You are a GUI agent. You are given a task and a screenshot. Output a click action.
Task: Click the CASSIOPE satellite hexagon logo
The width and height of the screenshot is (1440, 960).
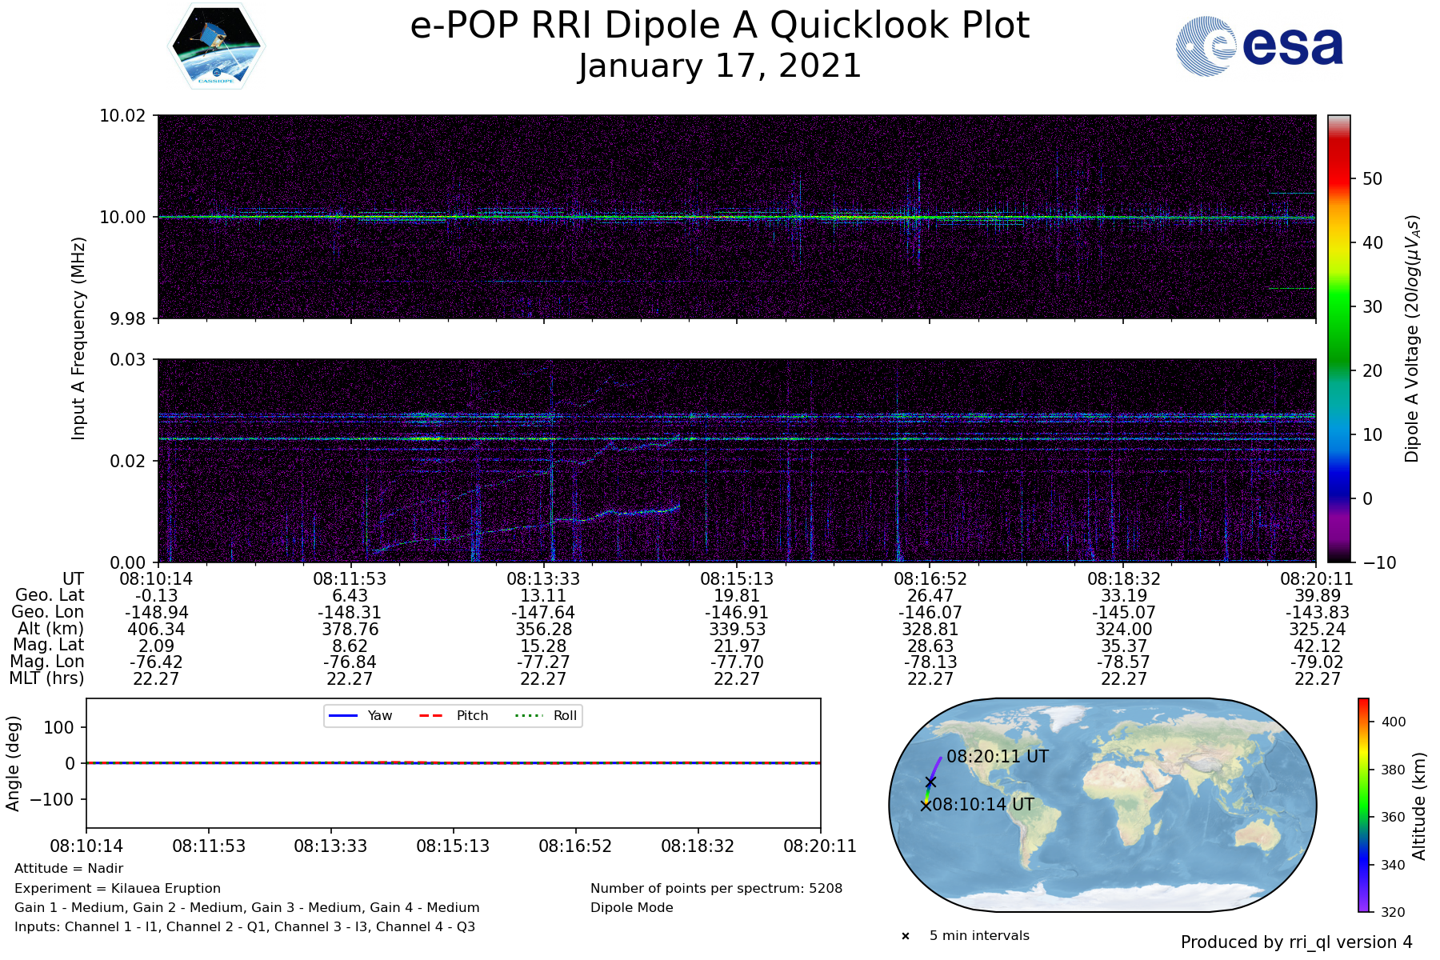[216, 46]
